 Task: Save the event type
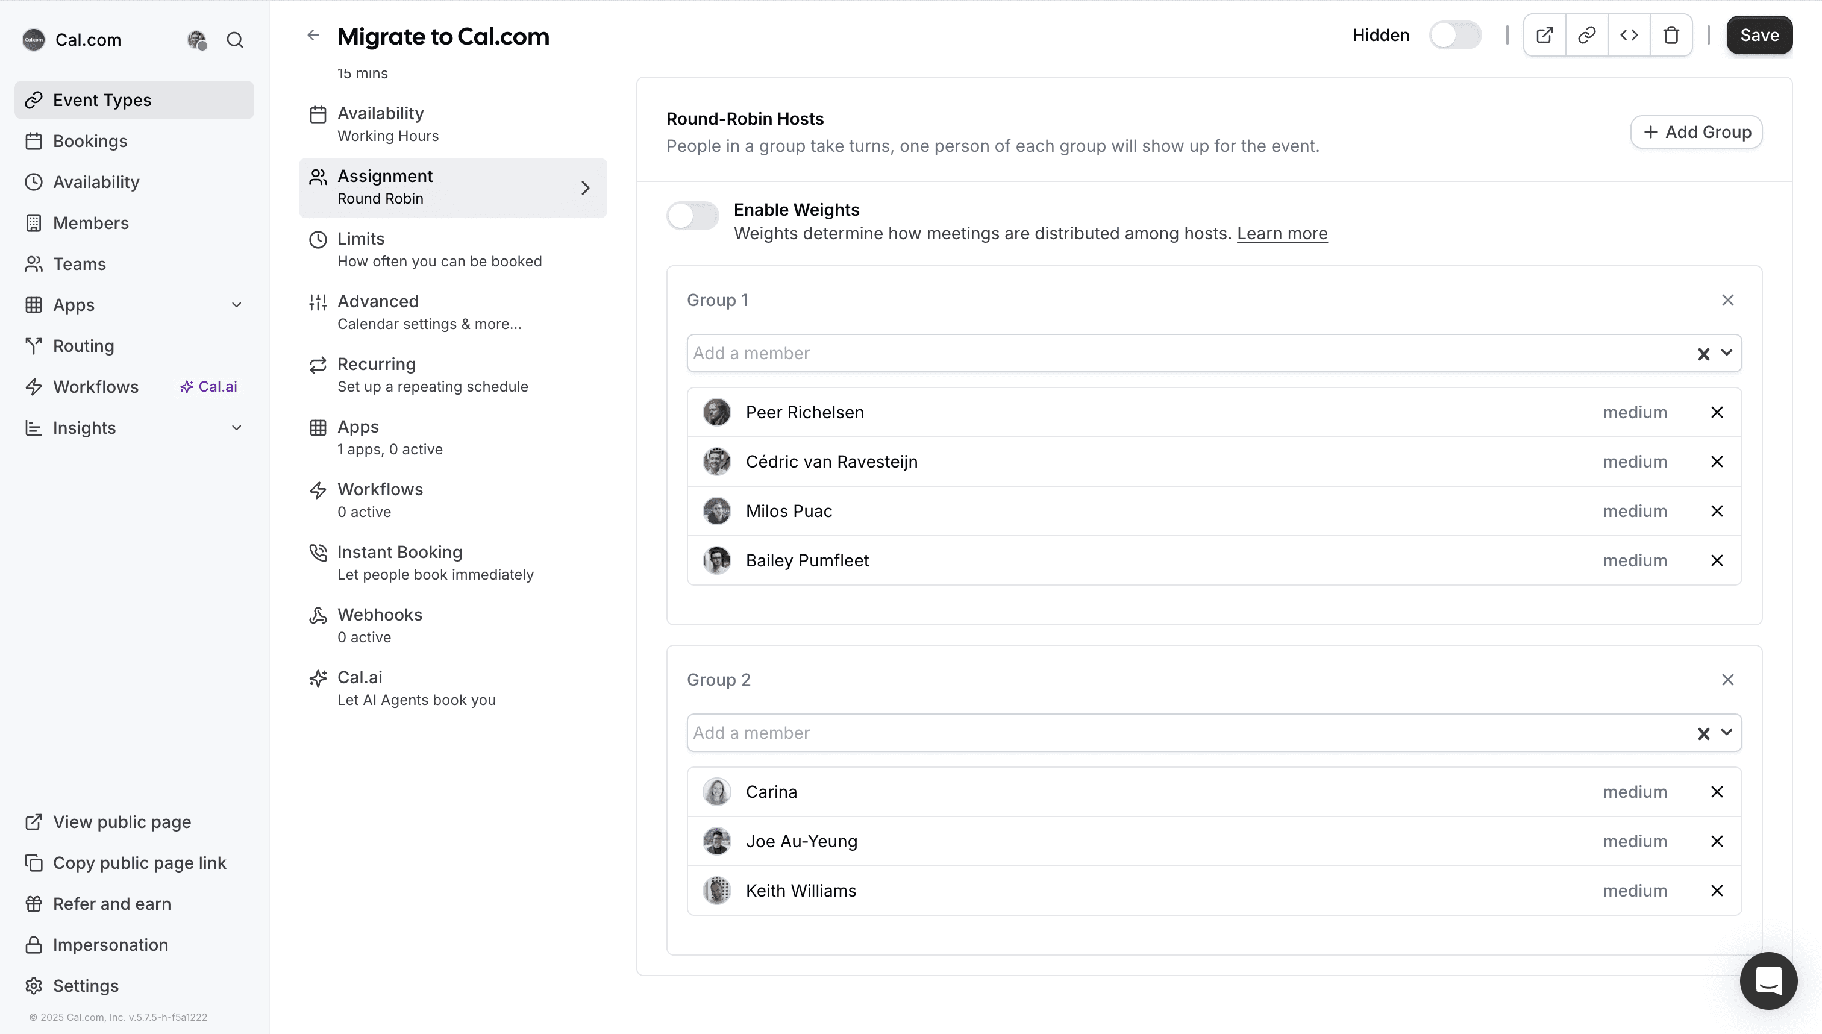point(1759,36)
